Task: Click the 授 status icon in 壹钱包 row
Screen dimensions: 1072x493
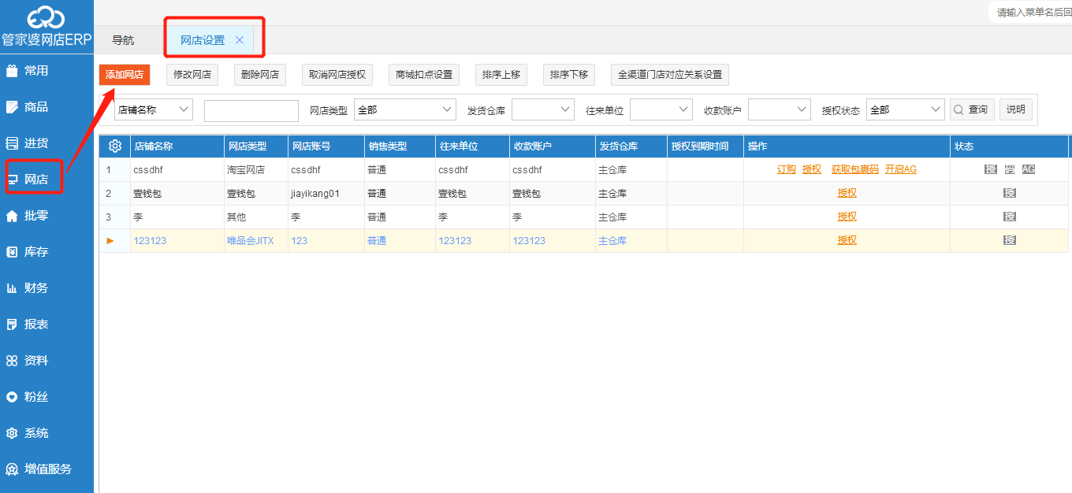Action: 1010,193
